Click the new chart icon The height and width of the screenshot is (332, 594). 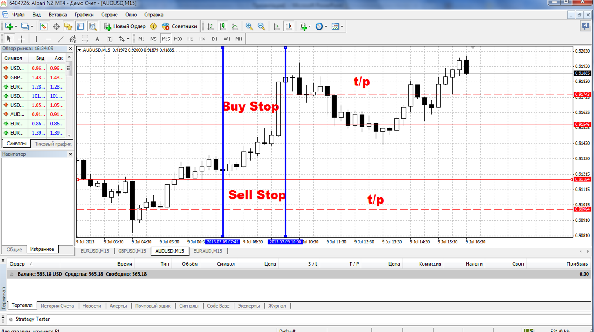tap(8, 26)
